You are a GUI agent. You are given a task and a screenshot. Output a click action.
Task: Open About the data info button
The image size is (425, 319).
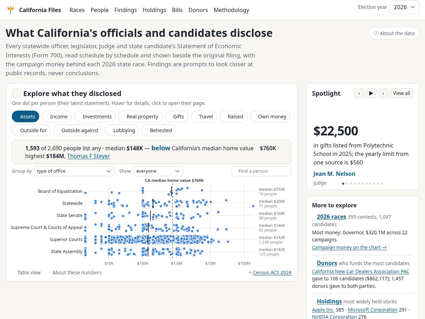[x=394, y=33]
